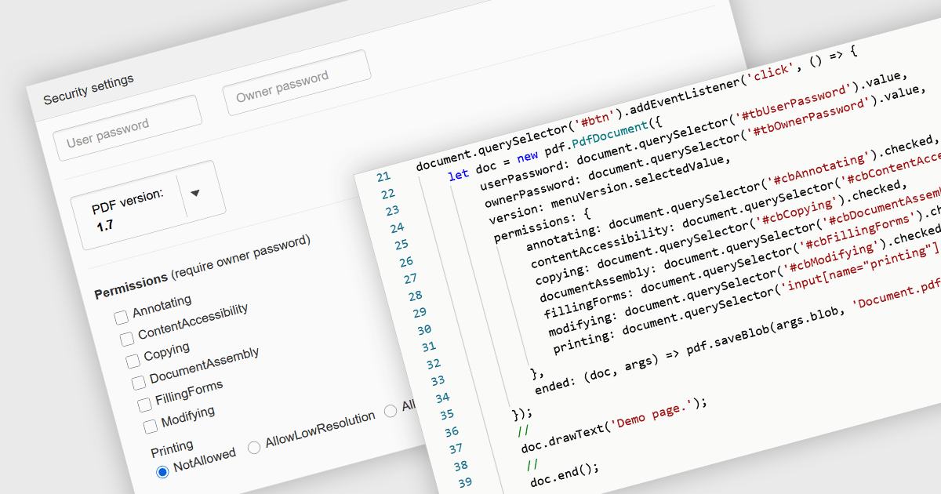This screenshot has height=494, width=941.
Task: Check the ContentAccessibility checkbox
Action: click(127, 339)
